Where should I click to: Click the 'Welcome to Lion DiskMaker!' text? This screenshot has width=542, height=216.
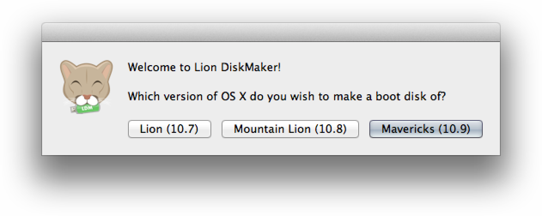[x=204, y=67]
